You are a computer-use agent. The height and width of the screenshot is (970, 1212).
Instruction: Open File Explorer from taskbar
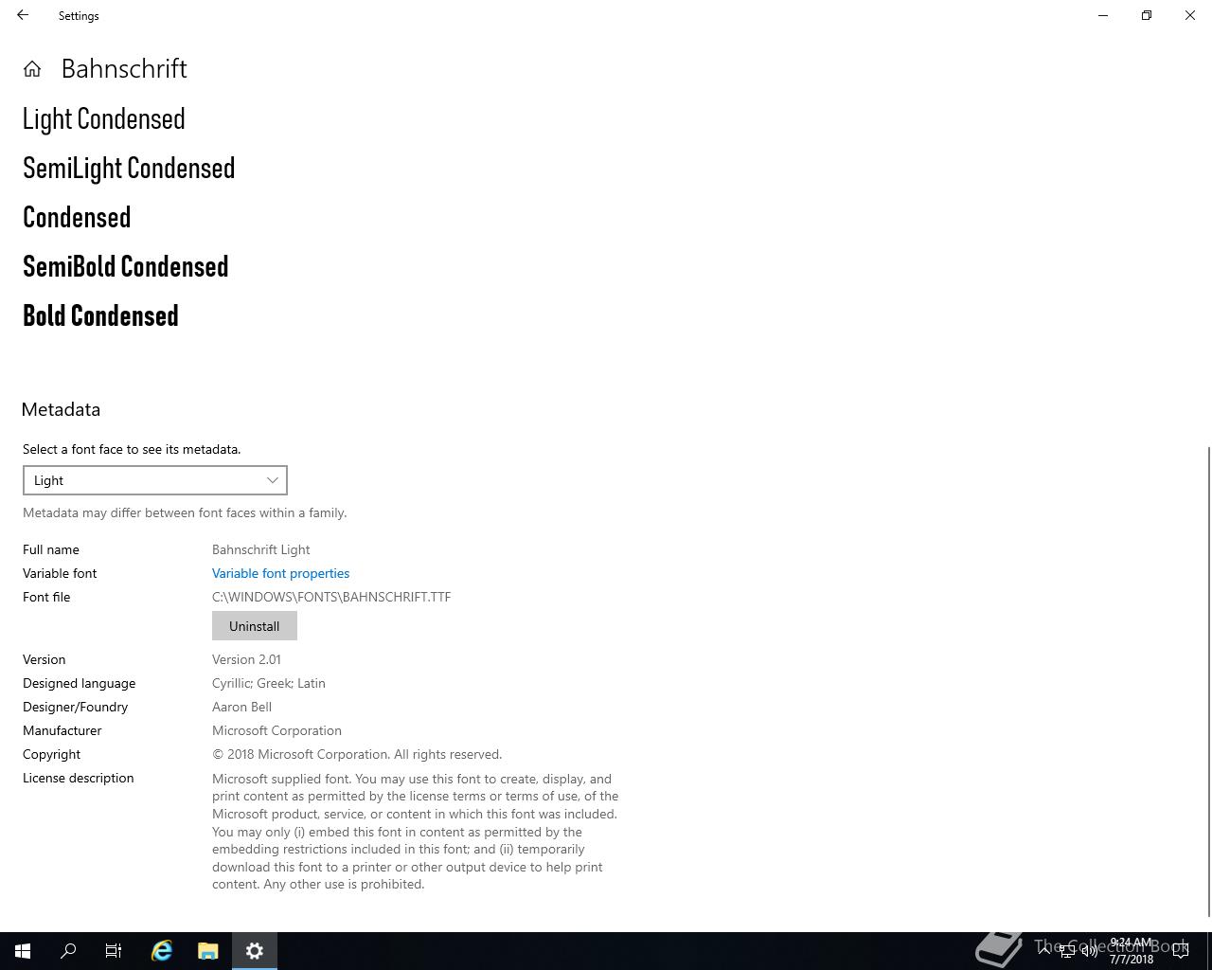[x=208, y=951]
